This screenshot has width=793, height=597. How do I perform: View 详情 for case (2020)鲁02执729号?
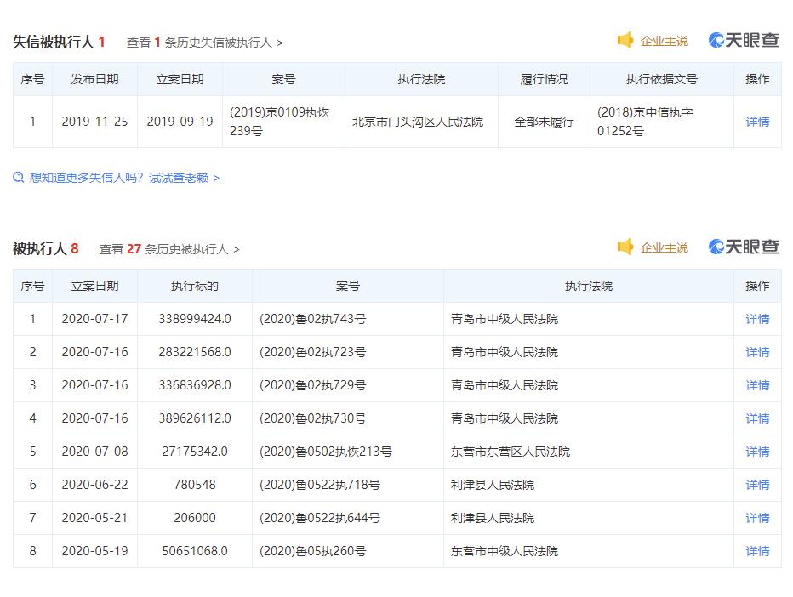[x=757, y=385]
